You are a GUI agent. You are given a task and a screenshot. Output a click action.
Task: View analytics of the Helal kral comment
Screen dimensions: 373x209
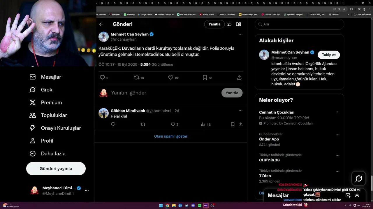205,124
